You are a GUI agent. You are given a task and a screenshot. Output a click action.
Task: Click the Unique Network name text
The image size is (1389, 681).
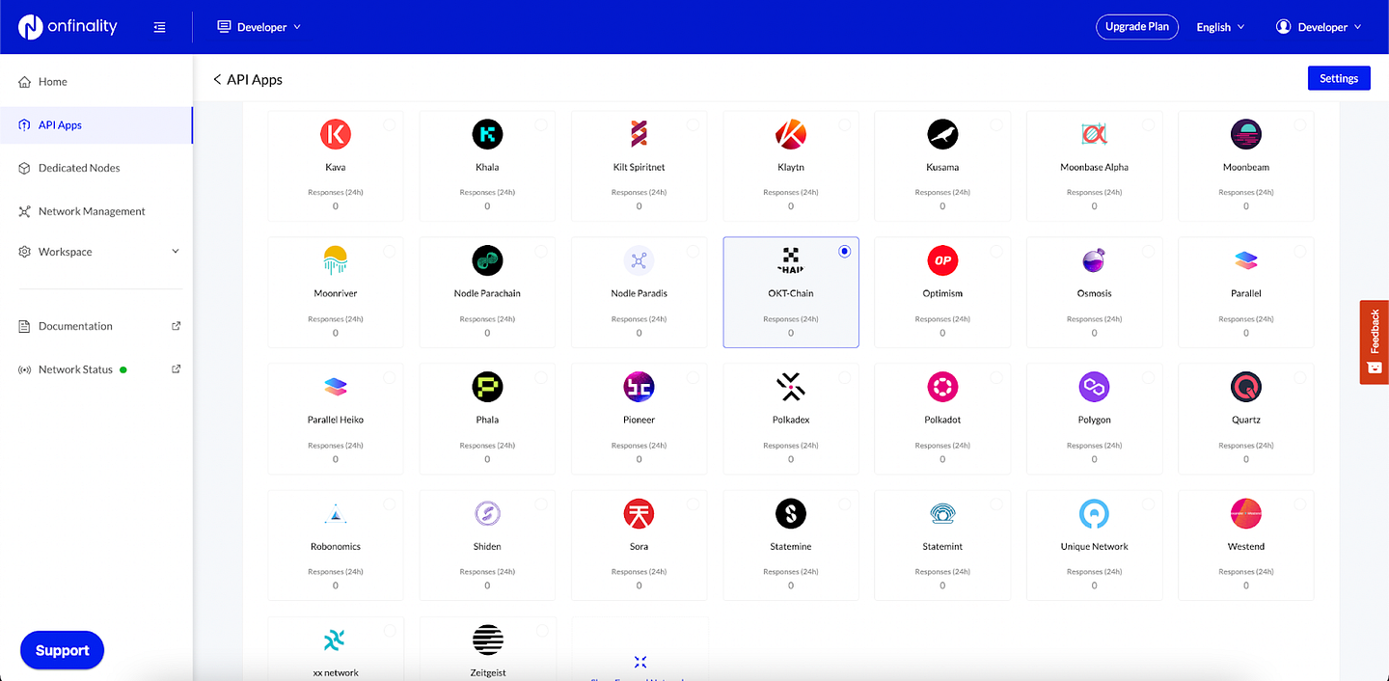pos(1094,546)
